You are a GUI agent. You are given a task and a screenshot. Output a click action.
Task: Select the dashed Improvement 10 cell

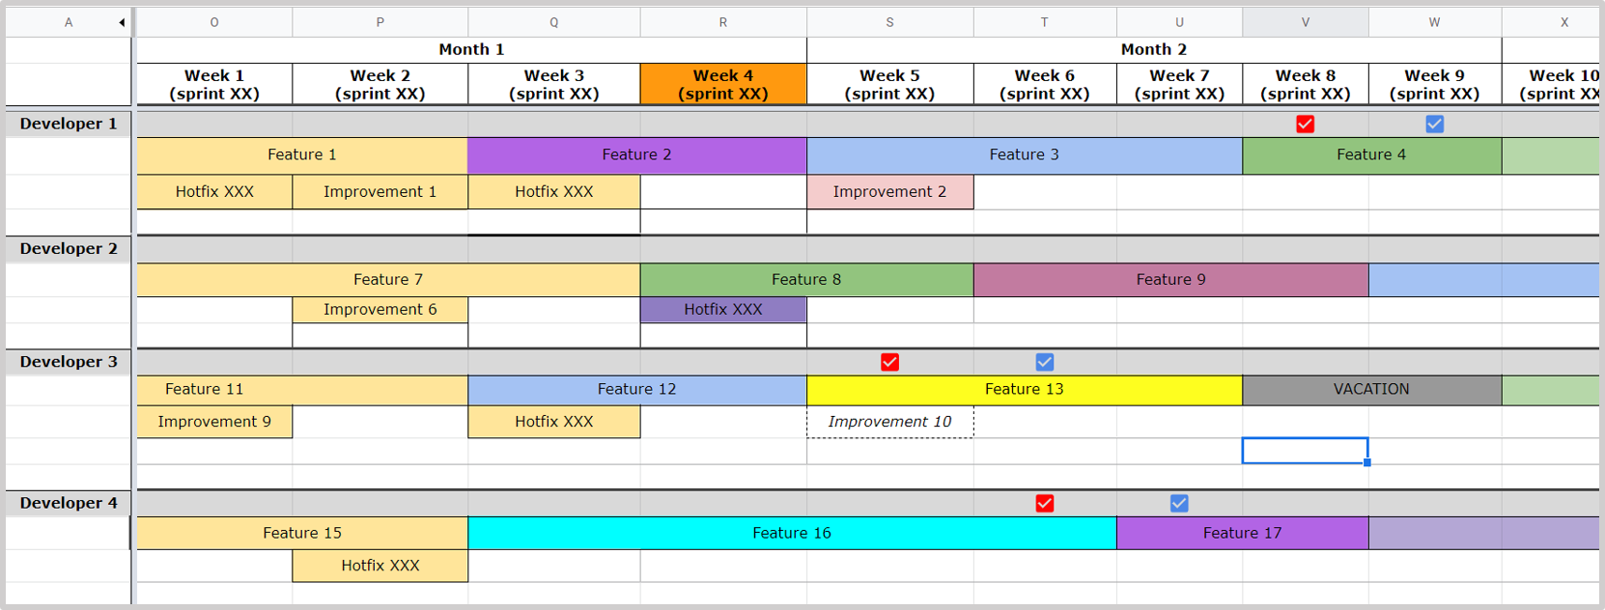[889, 422]
